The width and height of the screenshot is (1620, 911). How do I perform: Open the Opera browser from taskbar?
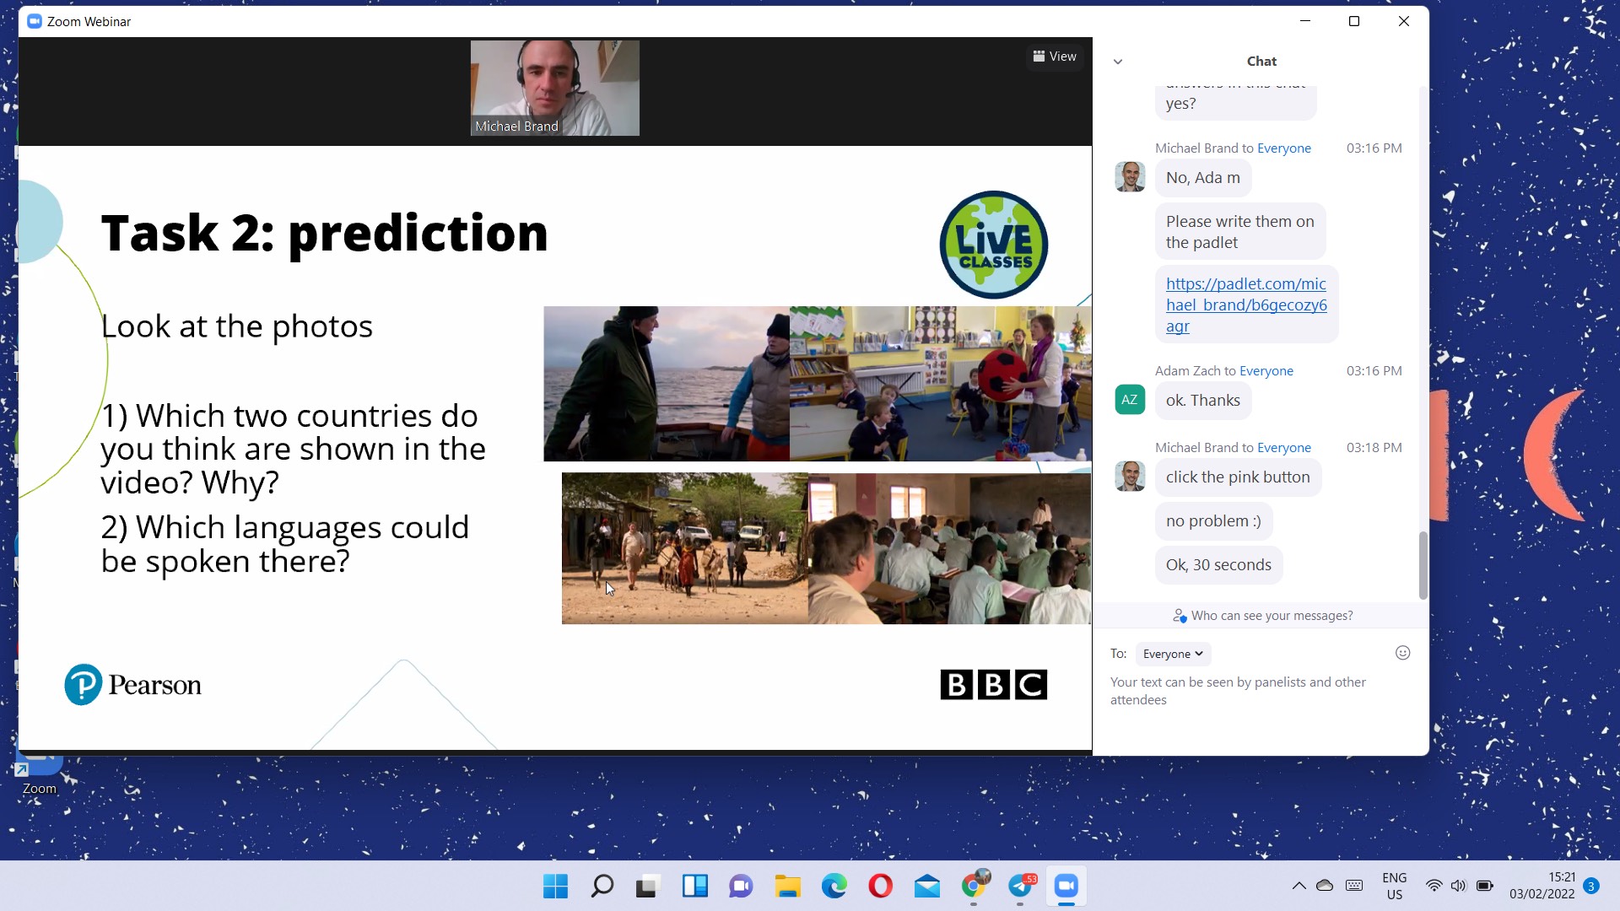[880, 887]
